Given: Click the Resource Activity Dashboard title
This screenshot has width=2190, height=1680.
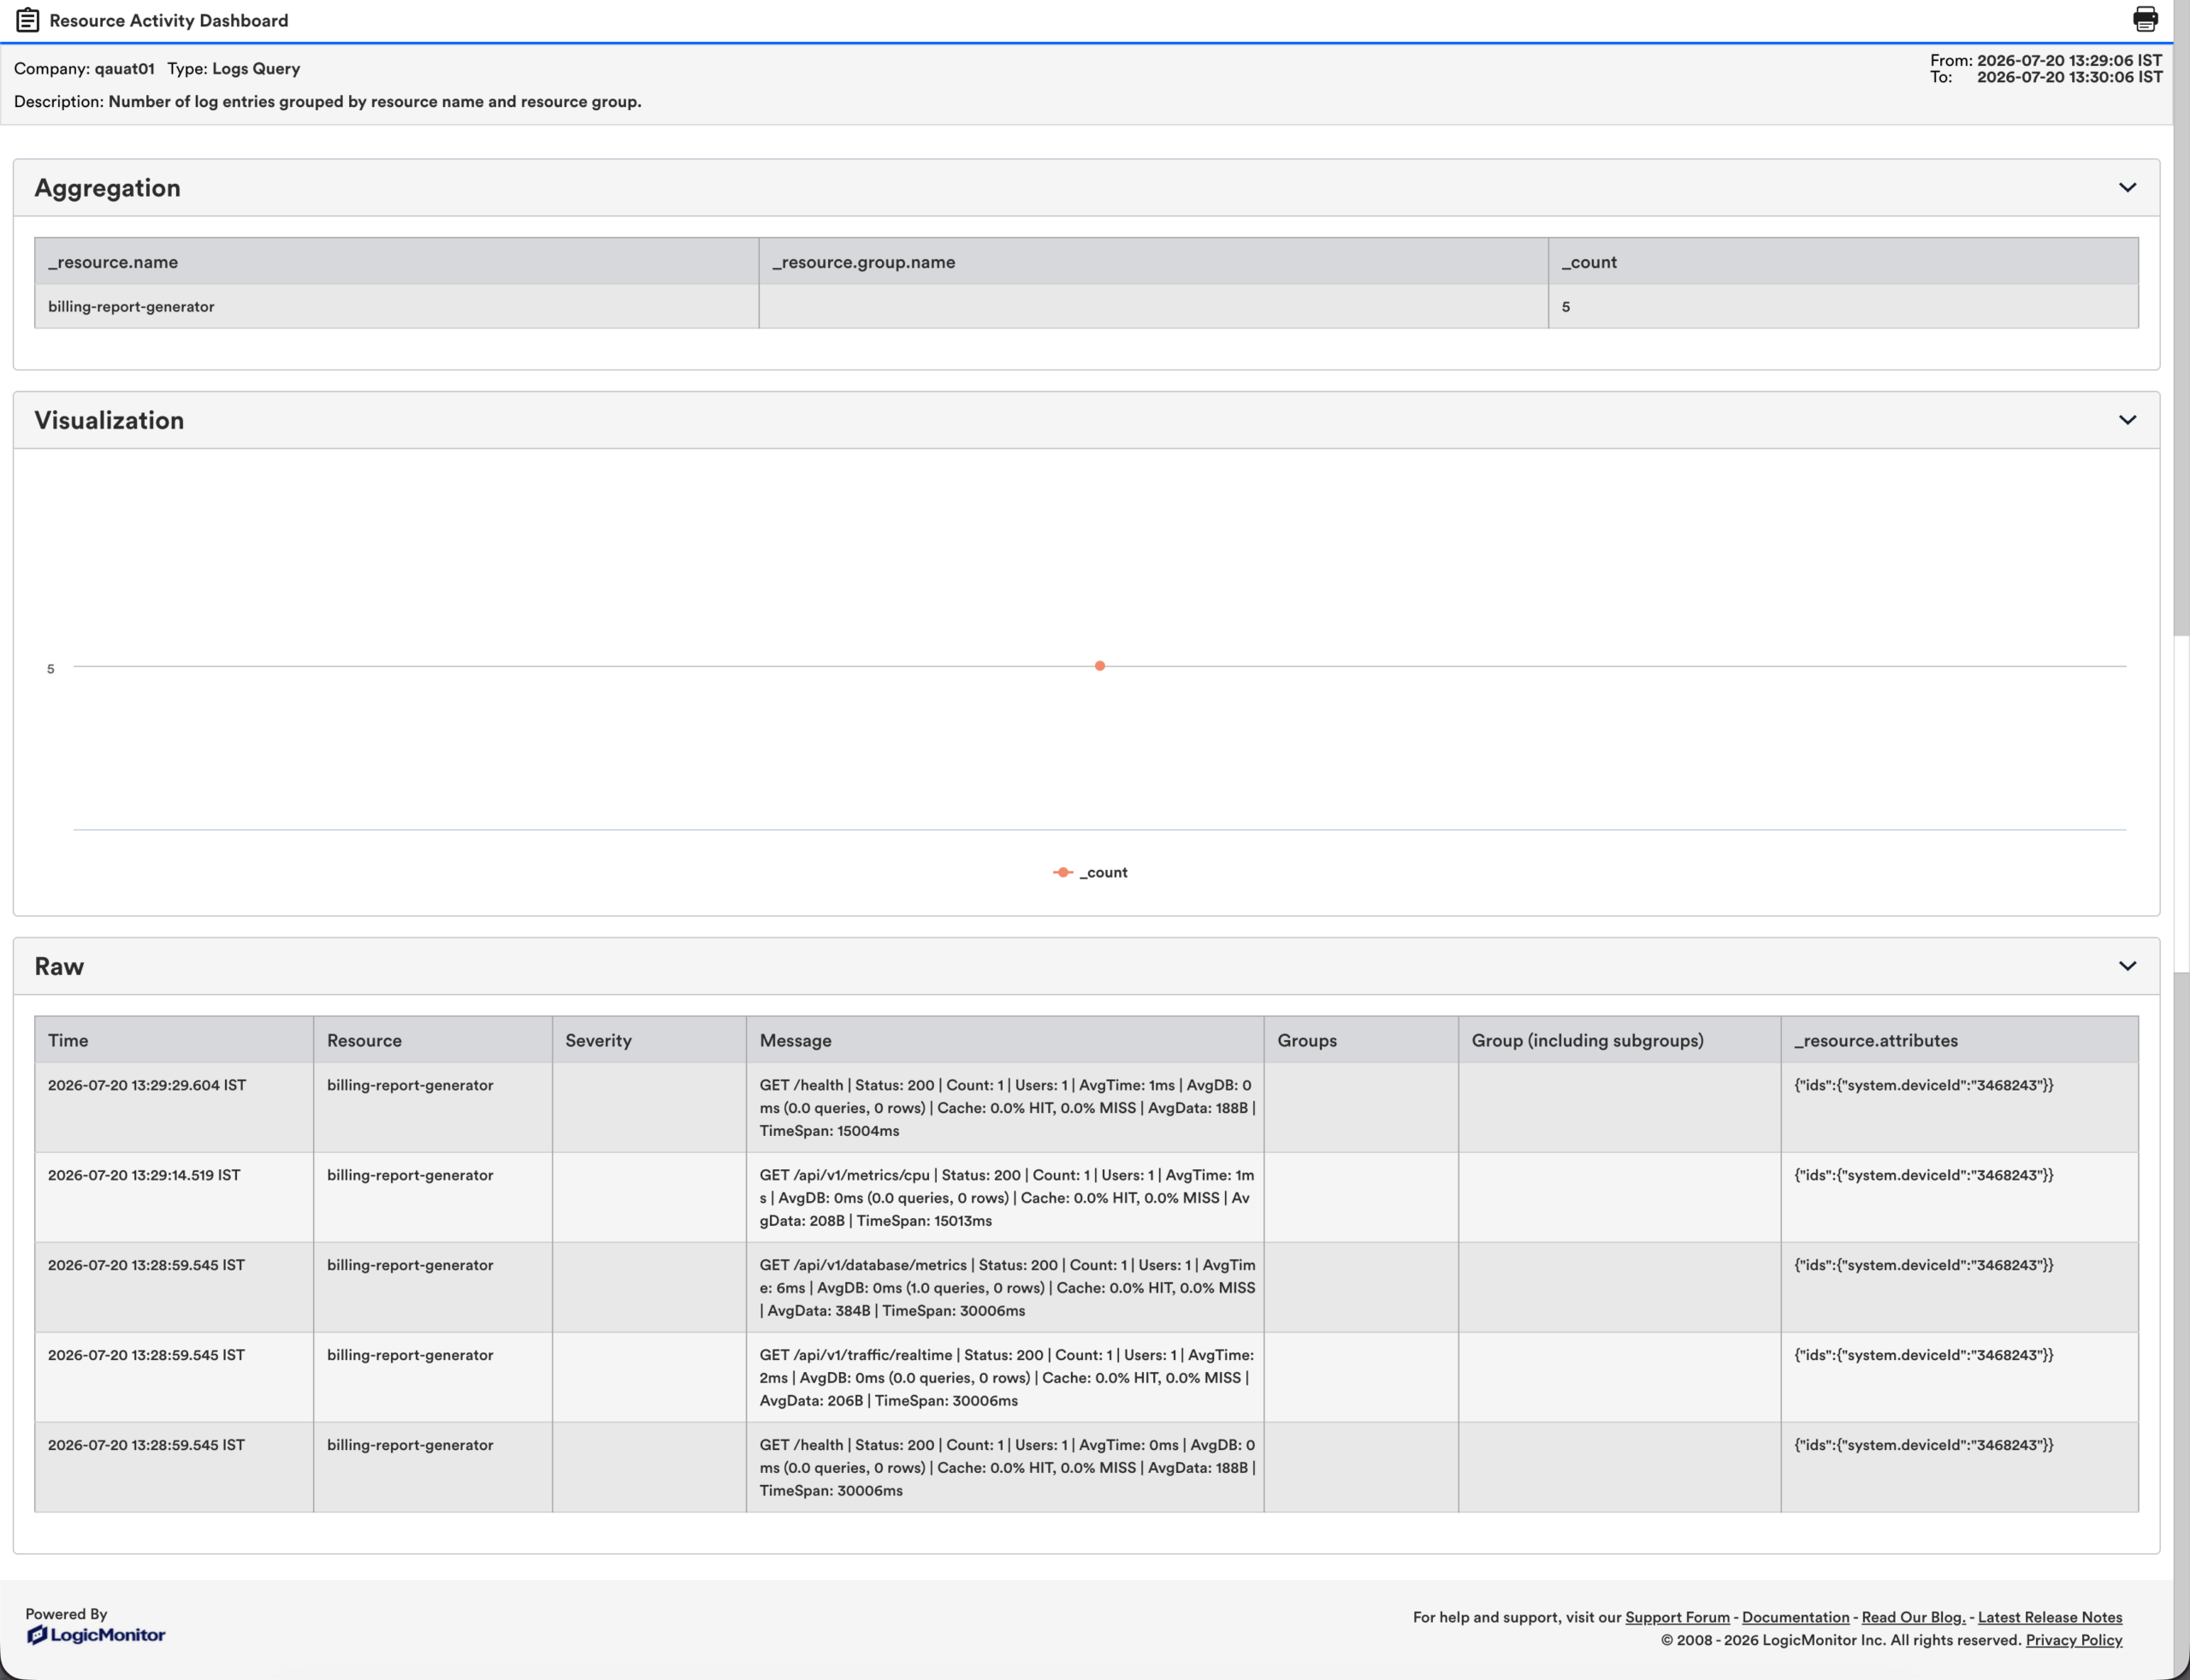Looking at the screenshot, I should [x=169, y=20].
